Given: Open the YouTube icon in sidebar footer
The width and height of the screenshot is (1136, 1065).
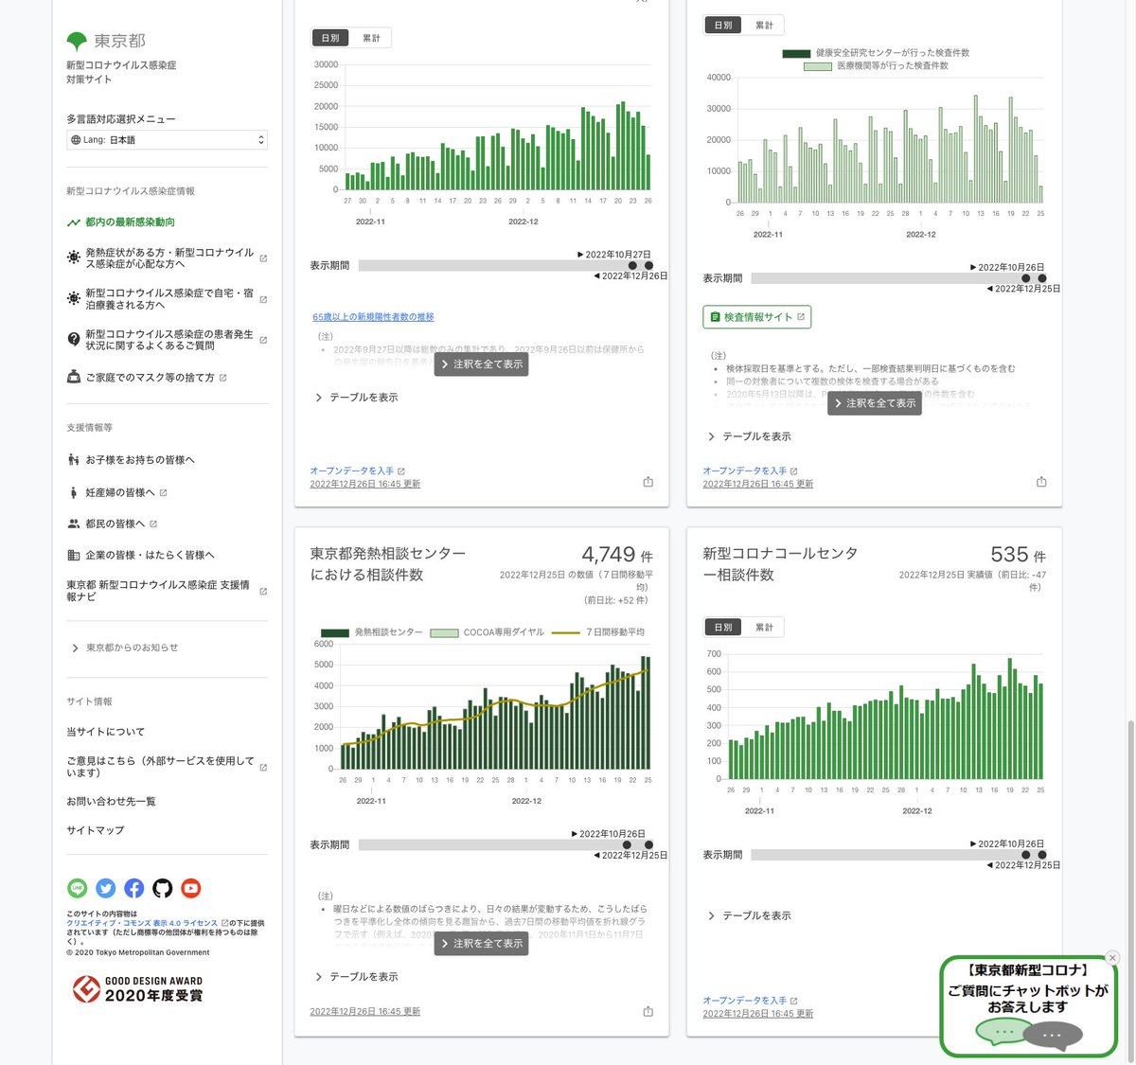Looking at the screenshot, I should click(x=191, y=888).
